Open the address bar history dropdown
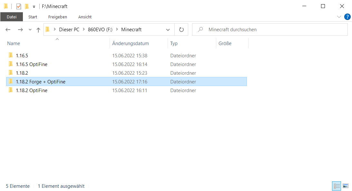The width and height of the screenshot is (352, 191). point(168,30)
